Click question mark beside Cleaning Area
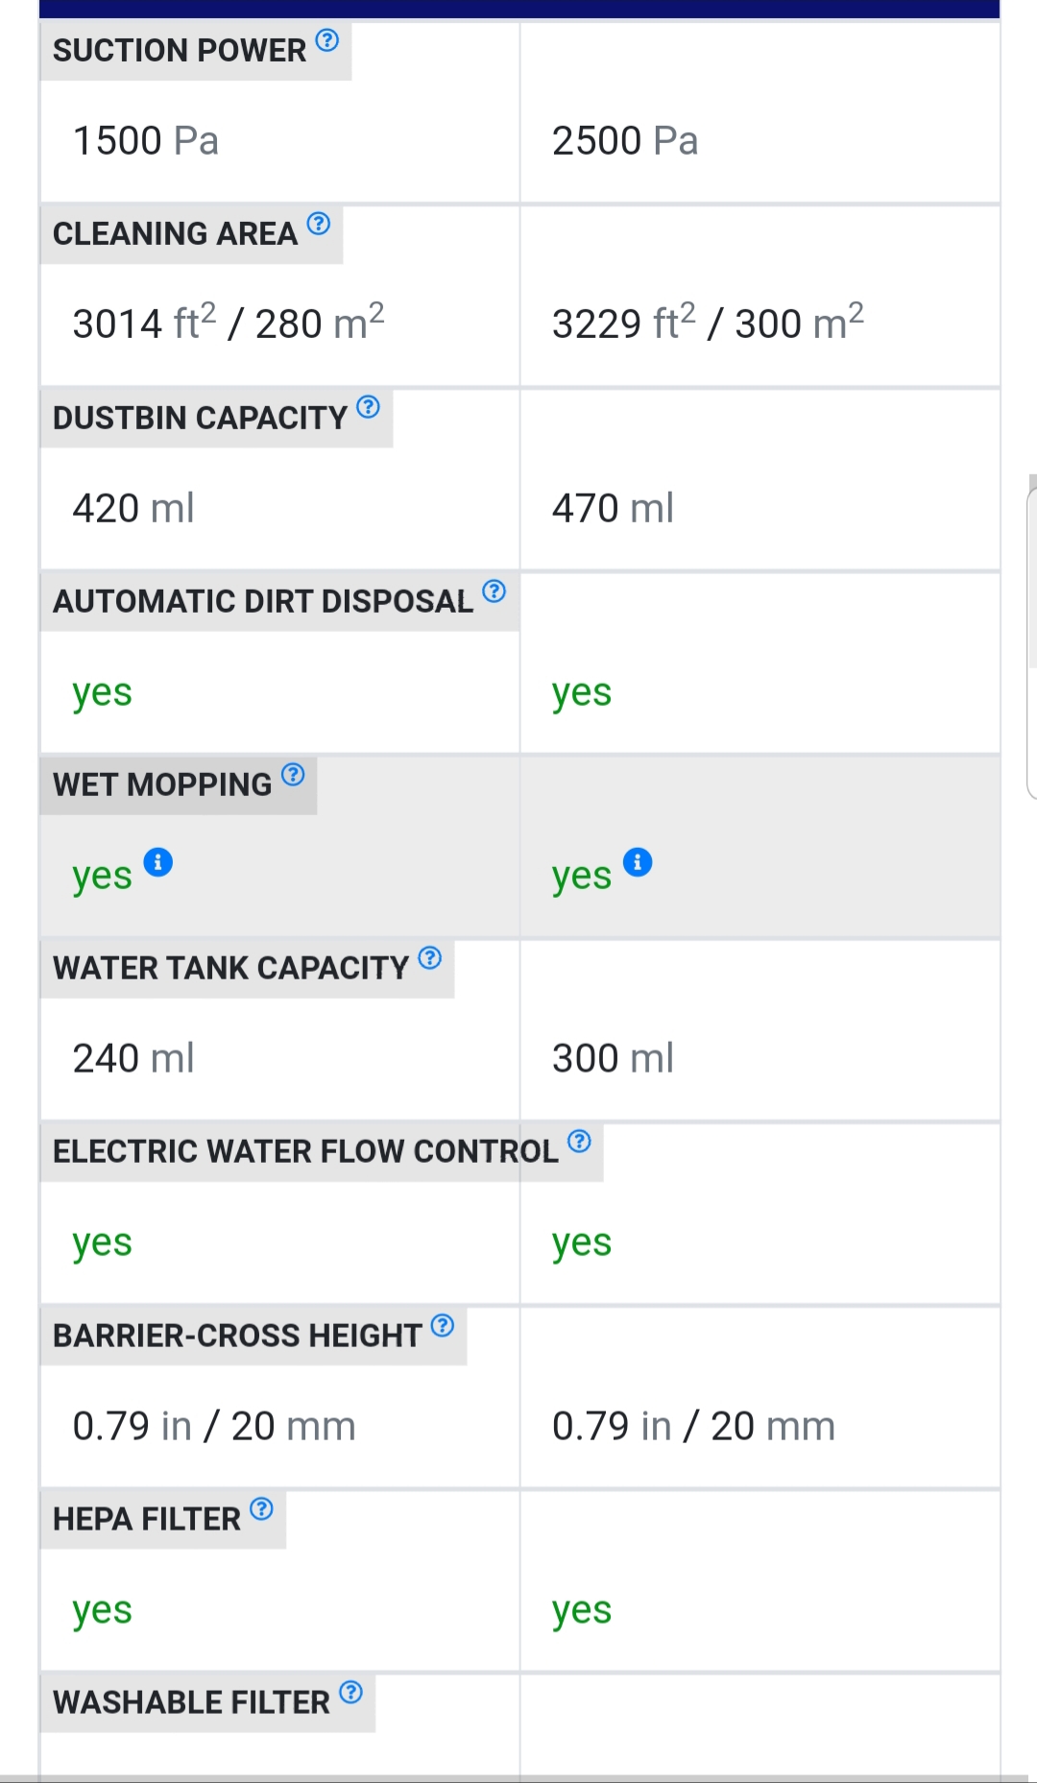Viewport: 1037px width, 1783px height. coord(319,224)
